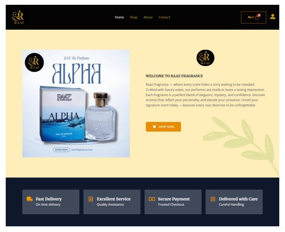
Task: Open the Alpha perfume banner image
Action: click(76, 103)
